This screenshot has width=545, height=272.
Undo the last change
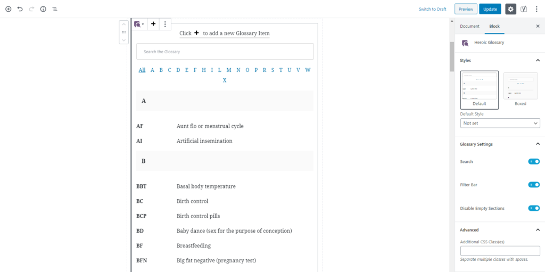(x=20, y=9)
